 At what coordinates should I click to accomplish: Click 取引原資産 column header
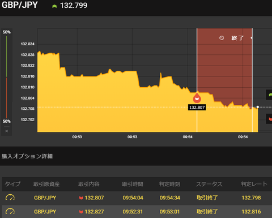click(46, 184)
